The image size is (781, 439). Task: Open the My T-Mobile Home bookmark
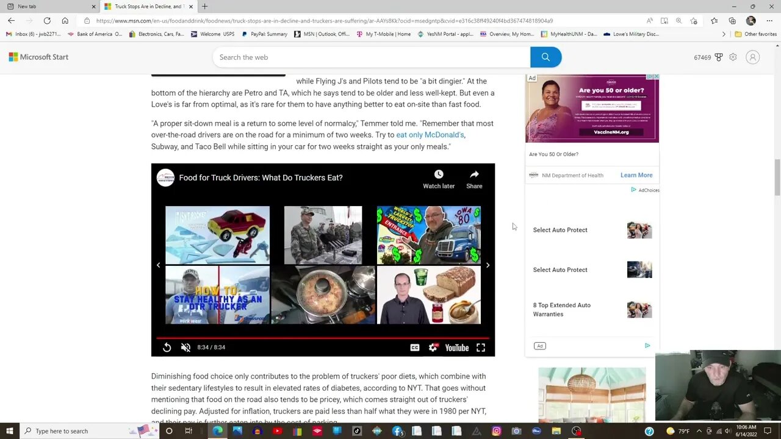click(383, 34)
